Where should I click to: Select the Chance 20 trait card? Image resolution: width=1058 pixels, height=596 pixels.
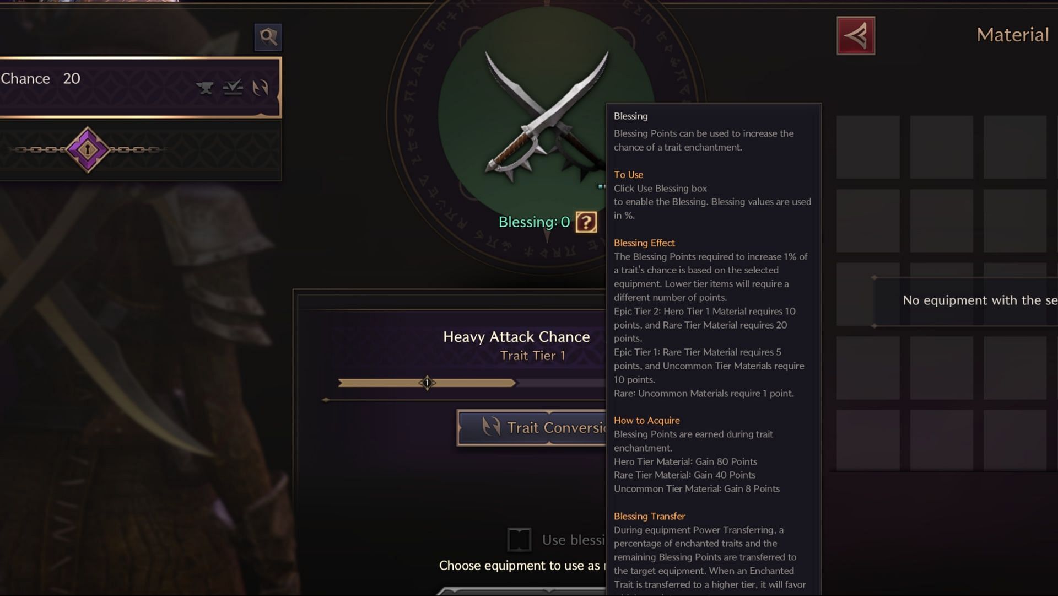pyautogui.click(x=141, y=87)
